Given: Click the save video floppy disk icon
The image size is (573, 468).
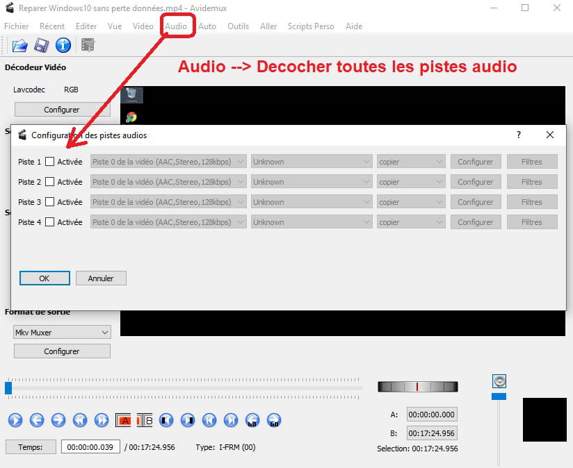Looking at the screenshot, I should (41, 46).
